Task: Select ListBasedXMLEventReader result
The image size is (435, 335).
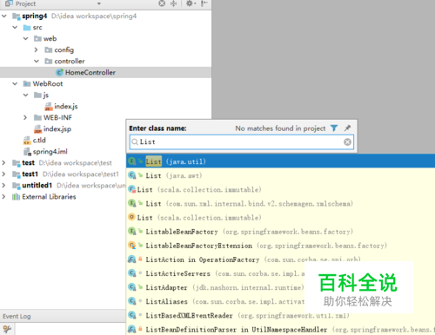Action: [280, 315]
